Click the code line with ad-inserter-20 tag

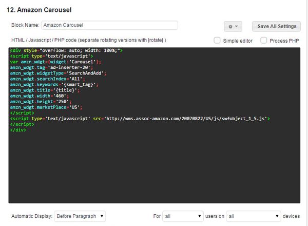(x=51, y=67)
